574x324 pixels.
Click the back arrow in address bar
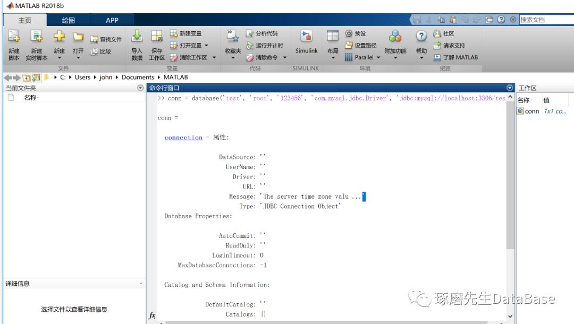7,78
